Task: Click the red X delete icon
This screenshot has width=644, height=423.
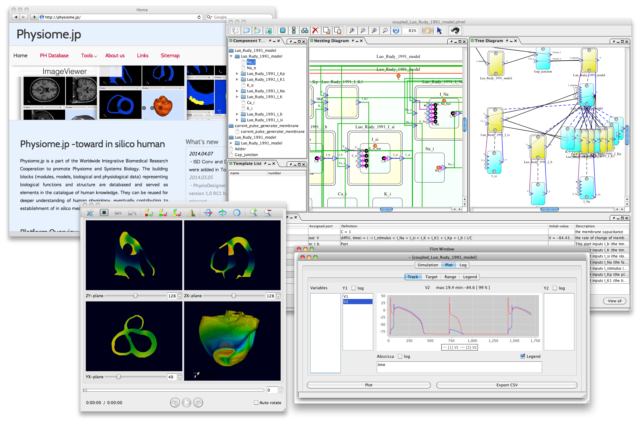Action: click(315, 30)
